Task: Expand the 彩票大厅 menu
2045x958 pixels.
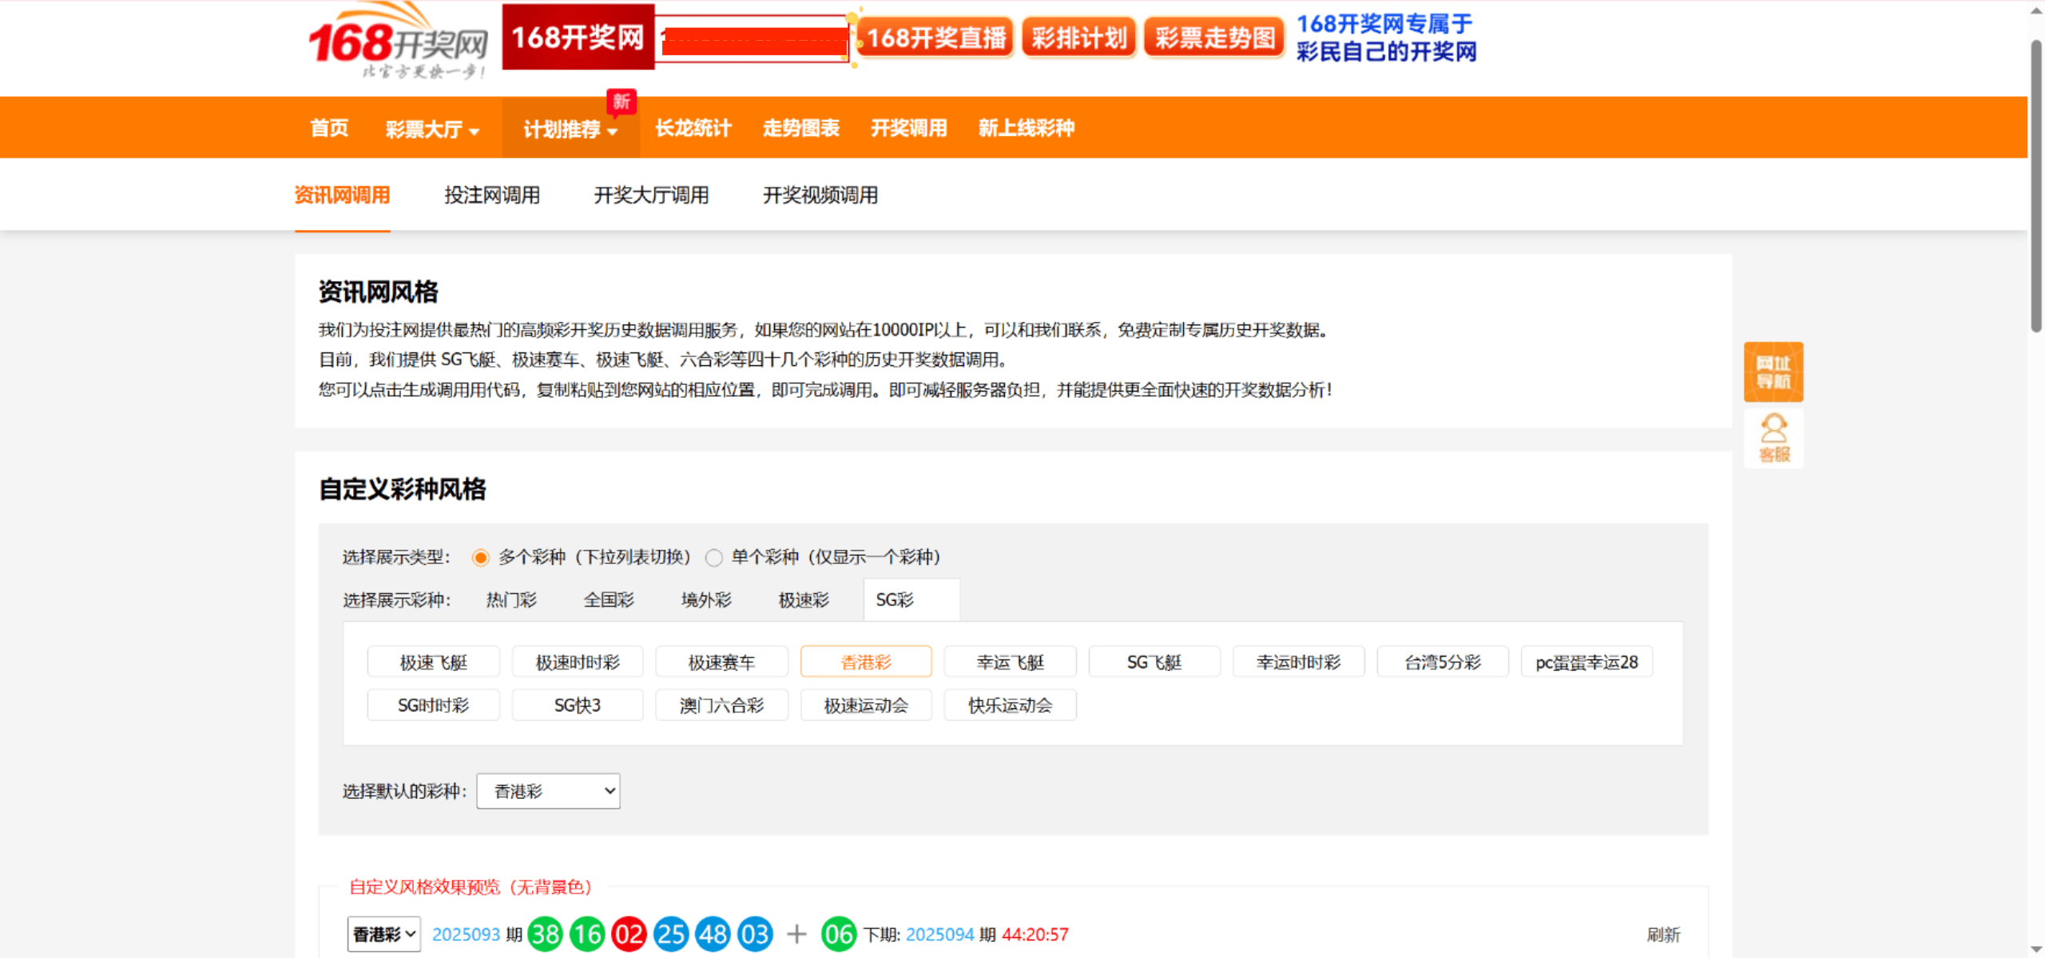Action: click(431, 128)
